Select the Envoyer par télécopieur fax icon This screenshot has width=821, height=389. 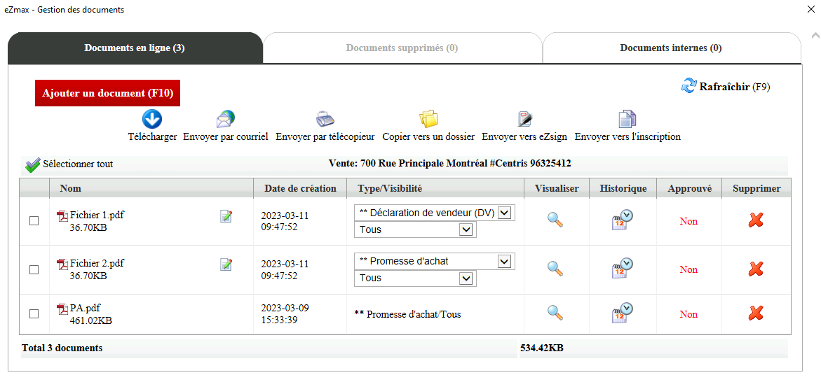325,120
